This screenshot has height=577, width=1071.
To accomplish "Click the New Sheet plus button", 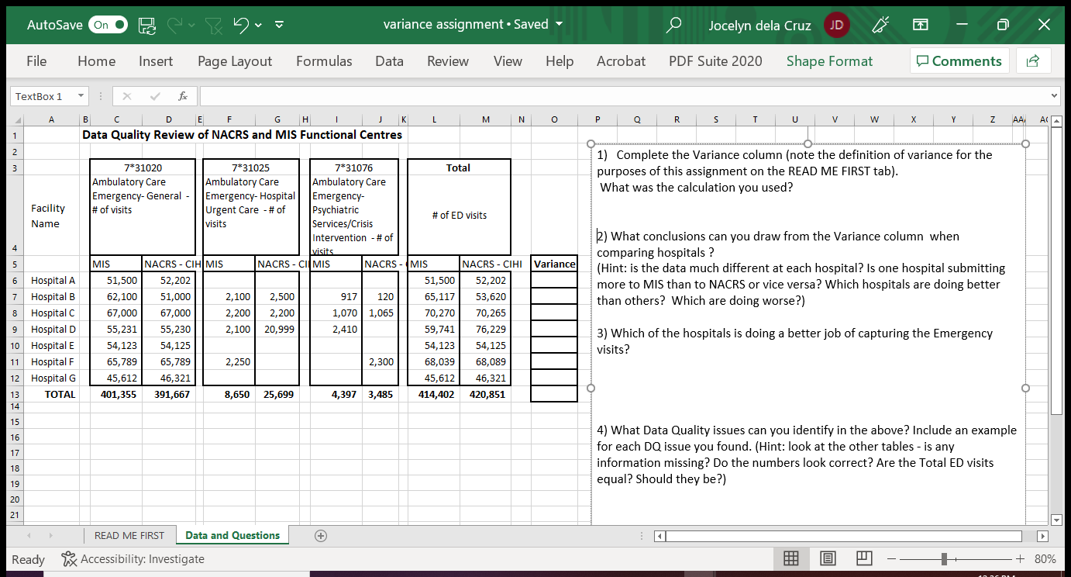I will tap(320, 535).
